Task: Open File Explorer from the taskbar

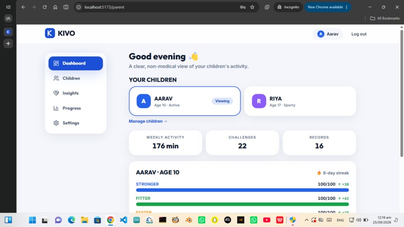Action: pos(84,220)
